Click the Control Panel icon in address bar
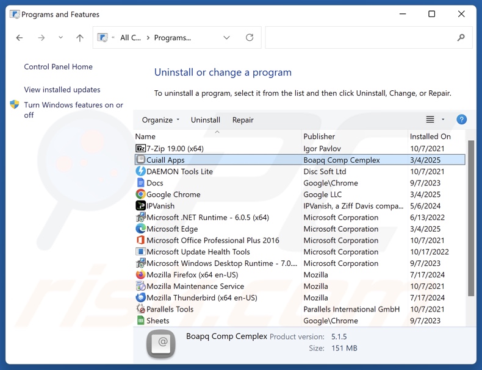This screenshot has width=482, height=370. point(103,37)
